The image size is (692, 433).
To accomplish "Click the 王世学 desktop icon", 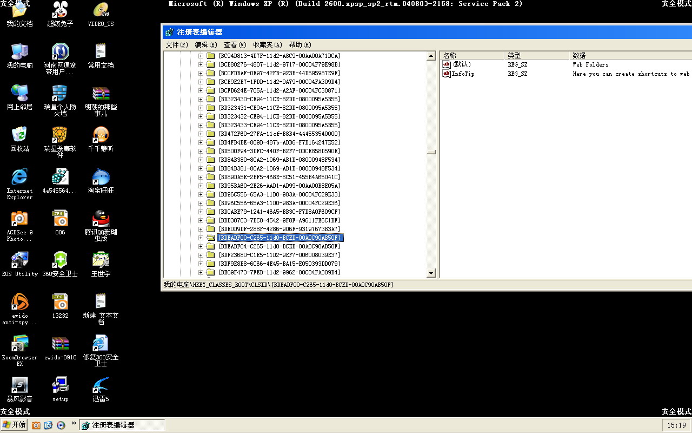I will tap(101, 260).
